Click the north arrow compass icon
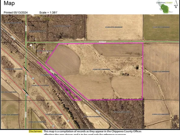180x135 pixels. pos(176,4)
